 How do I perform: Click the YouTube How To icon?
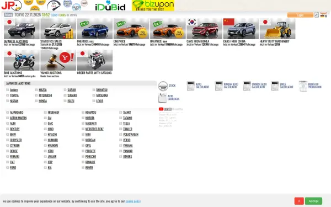(161, 109)
